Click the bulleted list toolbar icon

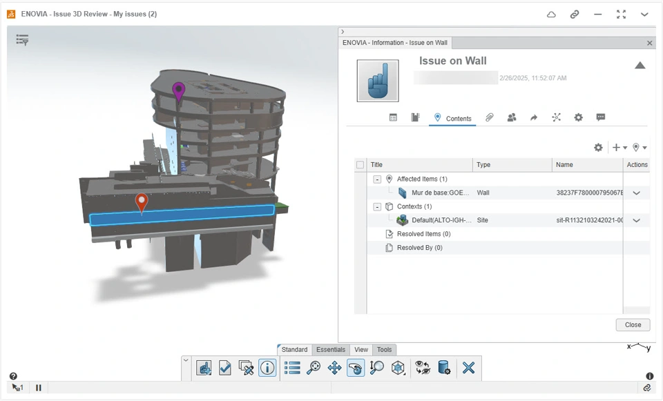coord(292,368)
